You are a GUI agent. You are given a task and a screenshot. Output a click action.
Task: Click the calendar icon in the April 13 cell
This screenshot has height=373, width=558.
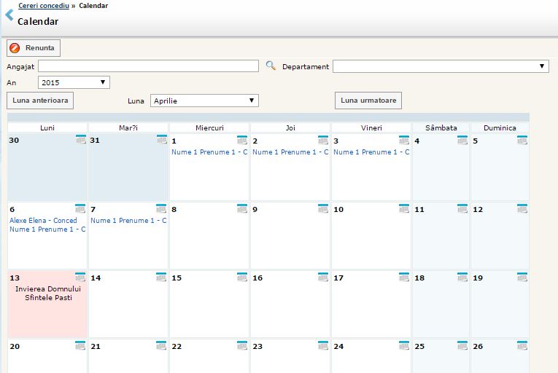80,277
